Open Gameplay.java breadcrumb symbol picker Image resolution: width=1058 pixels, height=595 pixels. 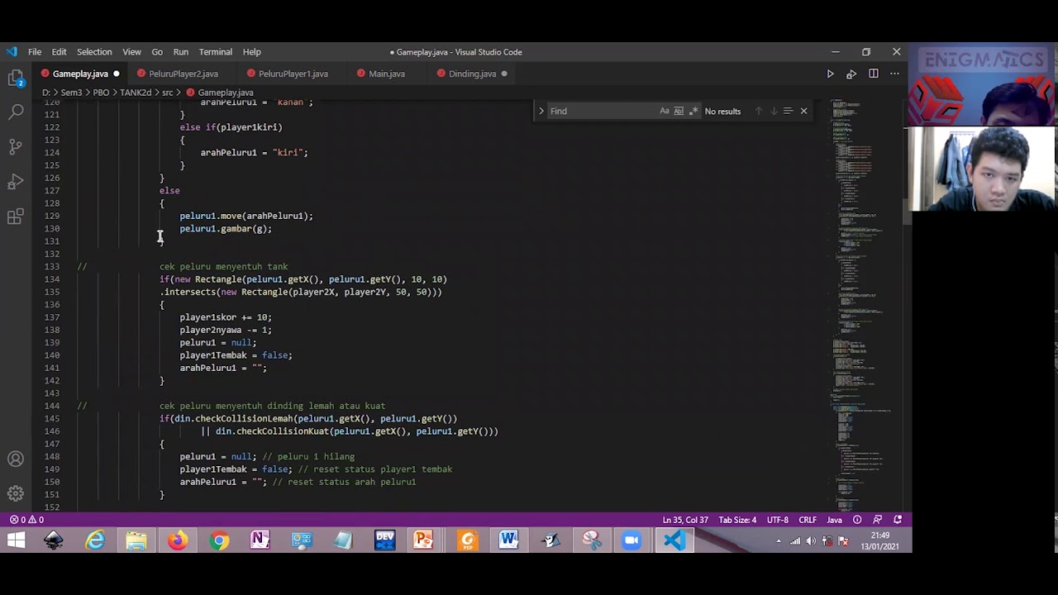pyautogui.click(x=225, y=93)
